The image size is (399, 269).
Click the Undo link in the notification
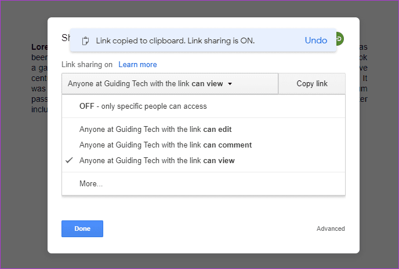316,40
